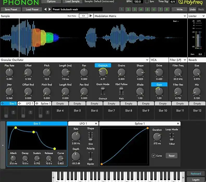This screenshot has width=206, height=182.
Task: Toggle the BPM Sync checkbox
Action: (147, 2)
